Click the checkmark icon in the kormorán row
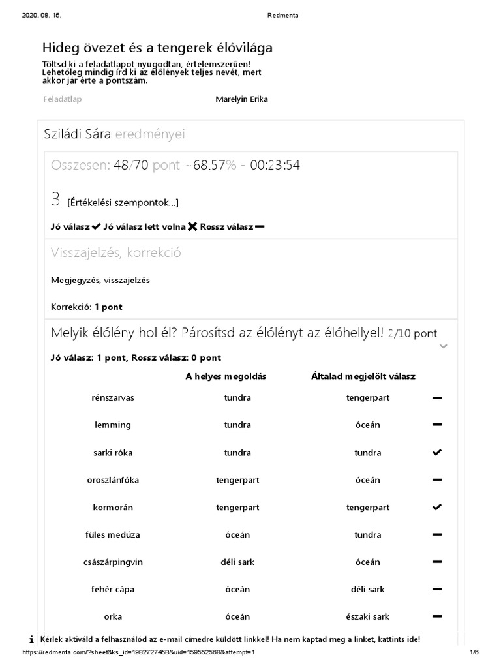Viewport: 501px width, 668px height. click(436, 507)
